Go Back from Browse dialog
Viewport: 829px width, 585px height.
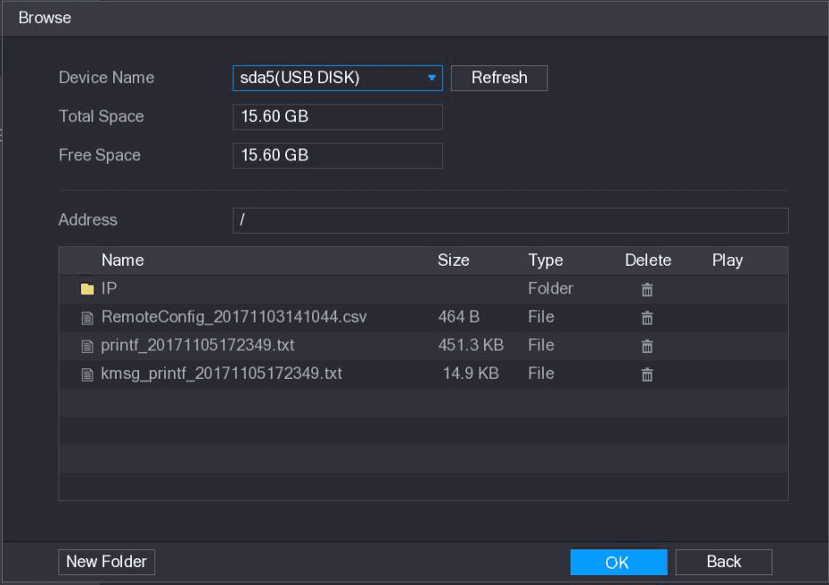pyautogui.click(x=724, y=562)
